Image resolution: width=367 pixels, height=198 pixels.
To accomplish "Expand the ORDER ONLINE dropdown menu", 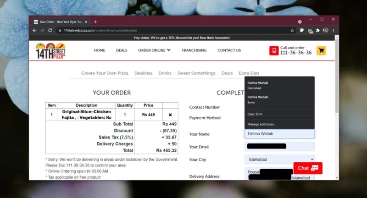I will tap(154, 50).
